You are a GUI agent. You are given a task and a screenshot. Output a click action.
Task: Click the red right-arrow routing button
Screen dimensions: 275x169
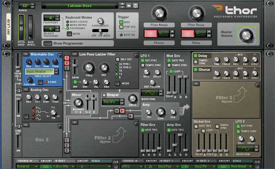(x=122, y=111)
